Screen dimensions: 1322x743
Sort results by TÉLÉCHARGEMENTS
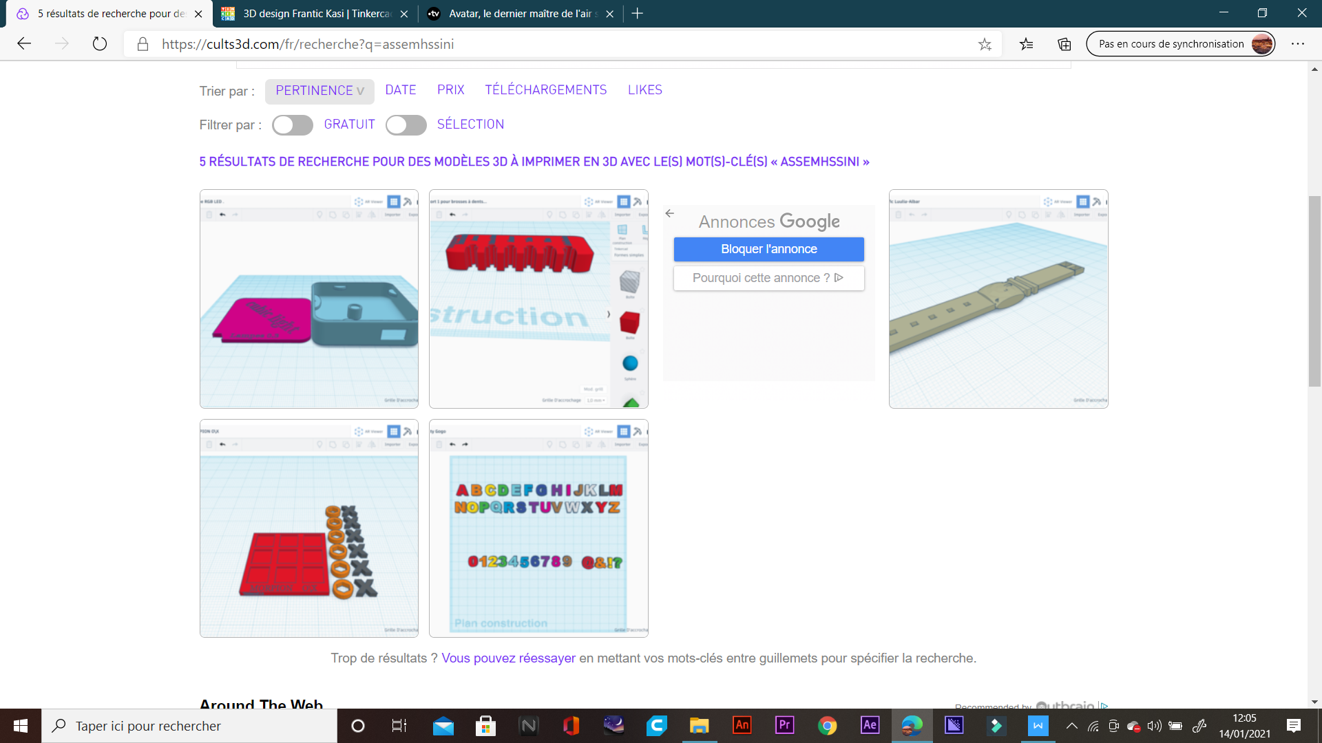click(x=545, y=90)
